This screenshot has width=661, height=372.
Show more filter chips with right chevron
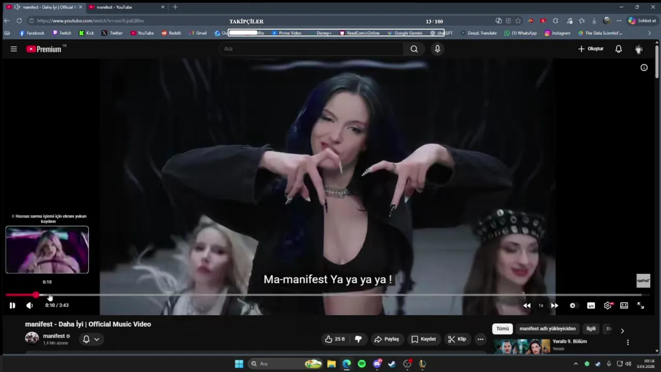click(622, 331)
